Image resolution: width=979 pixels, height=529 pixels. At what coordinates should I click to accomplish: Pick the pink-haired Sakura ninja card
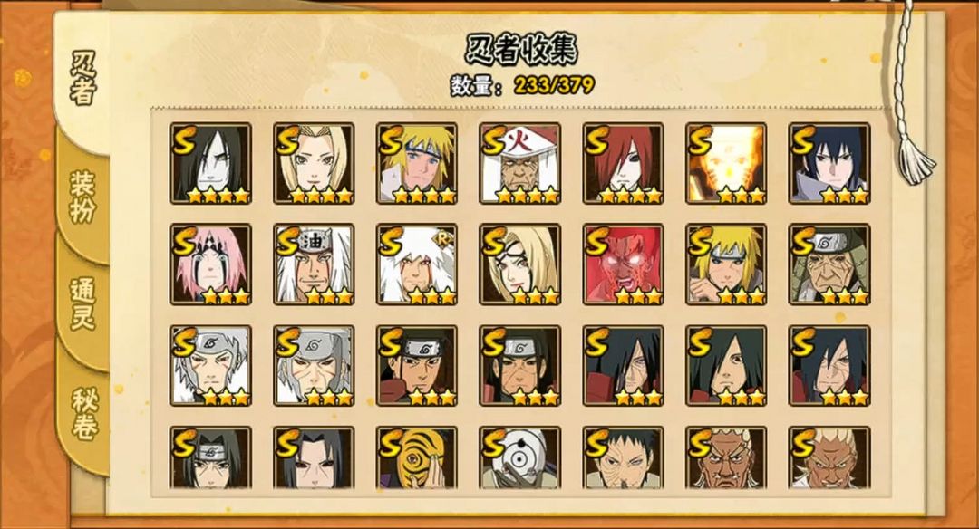[x=210, y=264]
